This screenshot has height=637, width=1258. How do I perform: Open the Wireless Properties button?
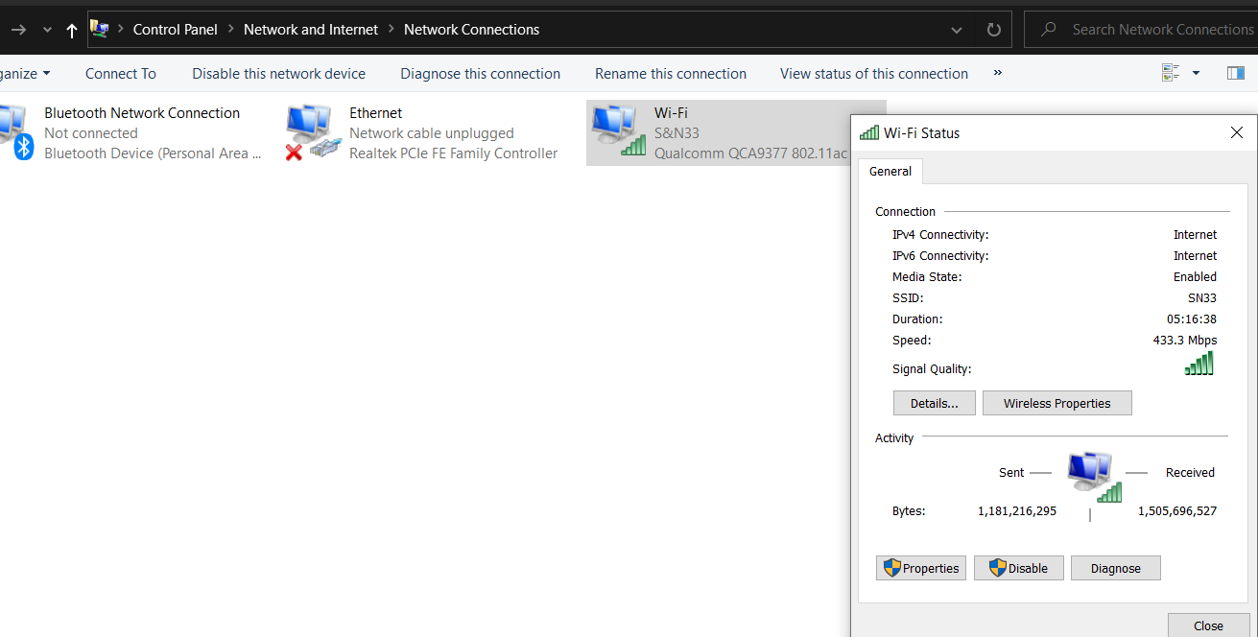point(1056,404)
